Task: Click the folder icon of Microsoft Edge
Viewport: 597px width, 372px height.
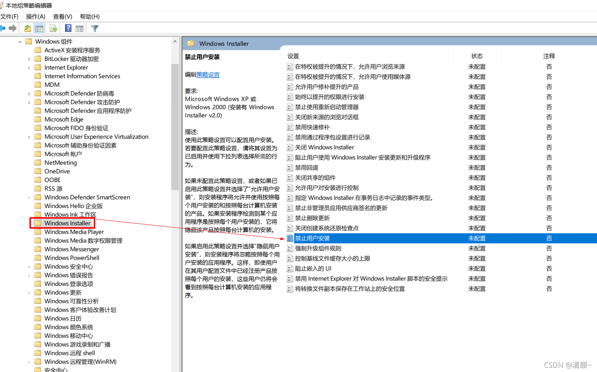Action: click(38, 119)
